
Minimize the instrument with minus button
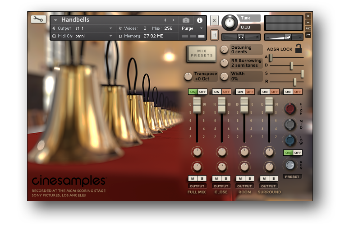pos(308,22)
